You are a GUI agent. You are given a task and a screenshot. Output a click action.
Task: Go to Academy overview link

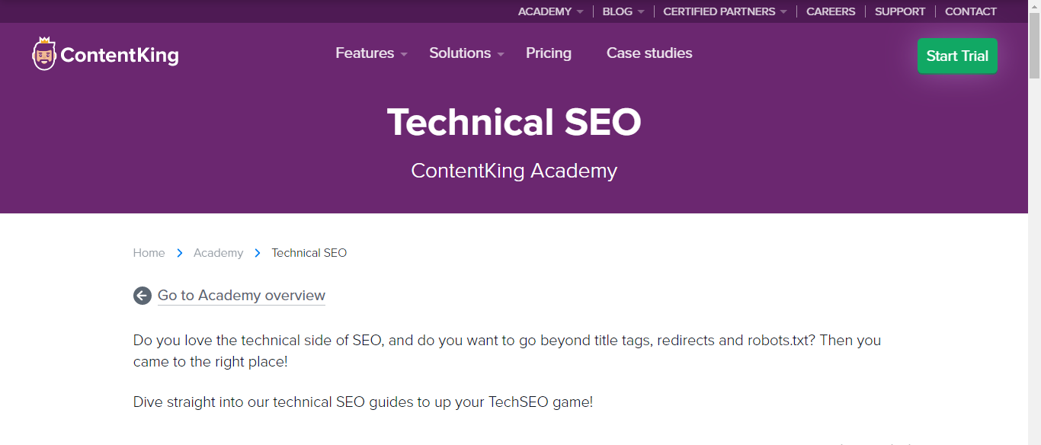tap(242, 296)
